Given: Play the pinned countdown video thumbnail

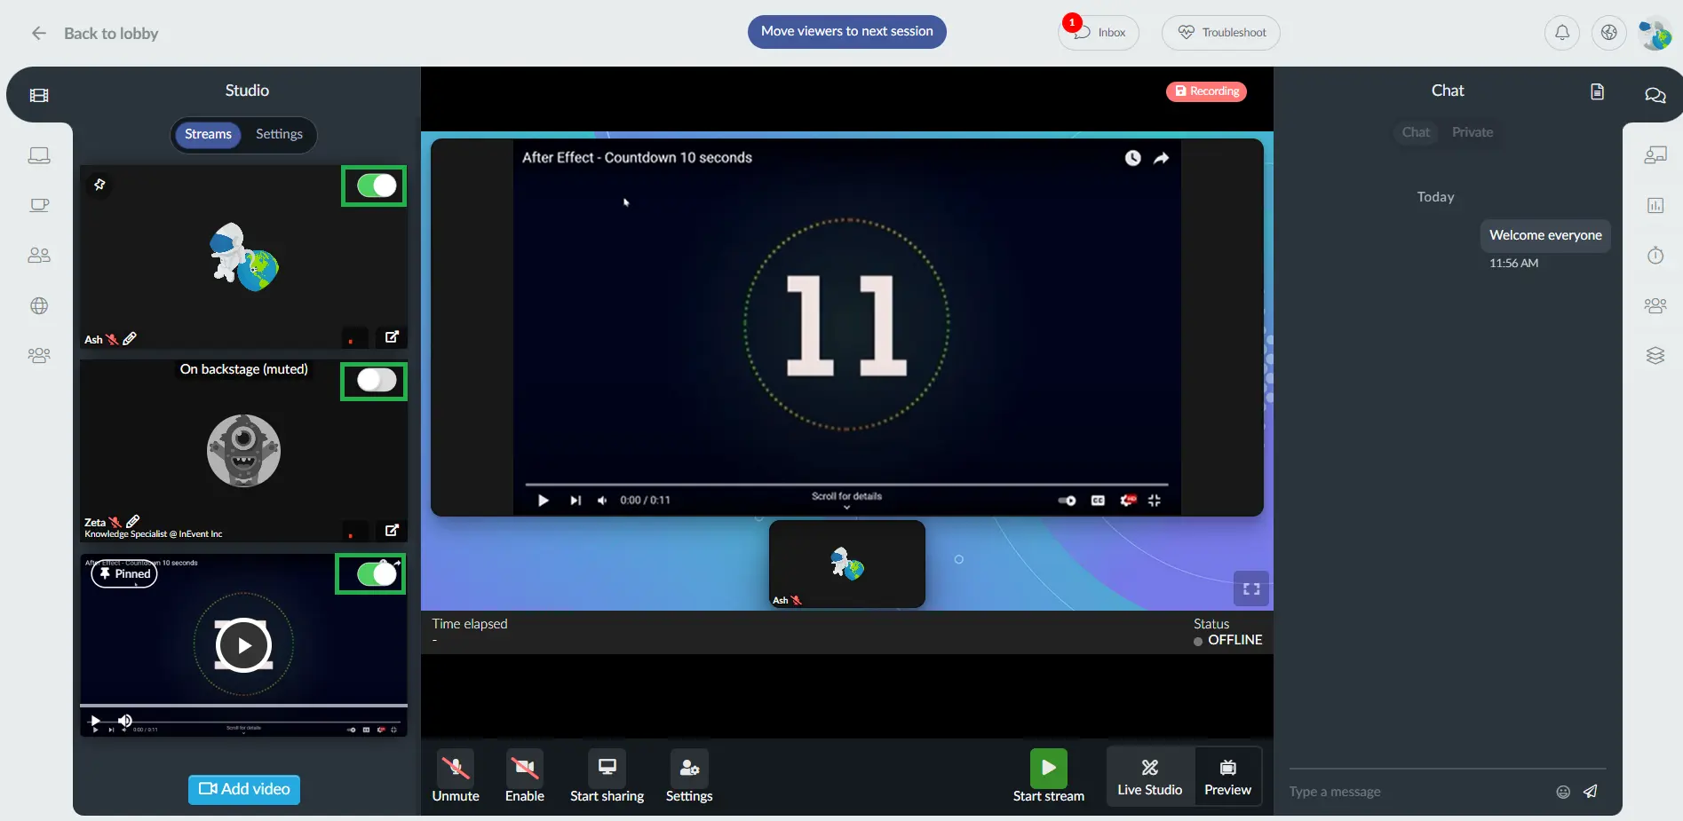Looking at the screenshot, I should tap(243, 645).
